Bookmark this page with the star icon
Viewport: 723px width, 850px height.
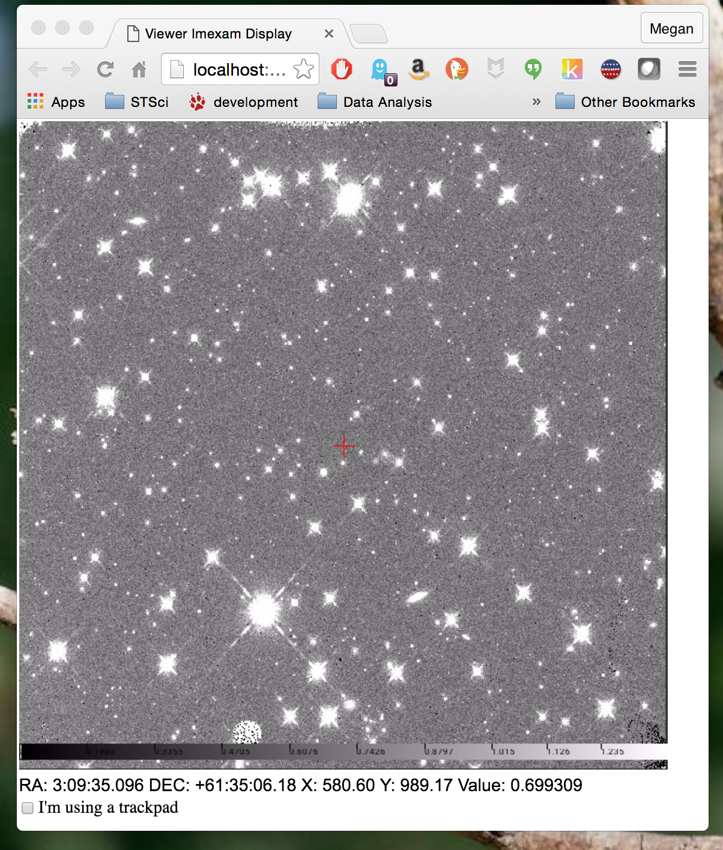(x=304, y=70)
